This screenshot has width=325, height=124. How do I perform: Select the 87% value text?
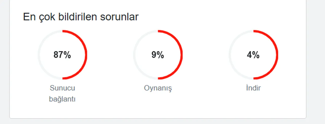(x=62, y=55)
